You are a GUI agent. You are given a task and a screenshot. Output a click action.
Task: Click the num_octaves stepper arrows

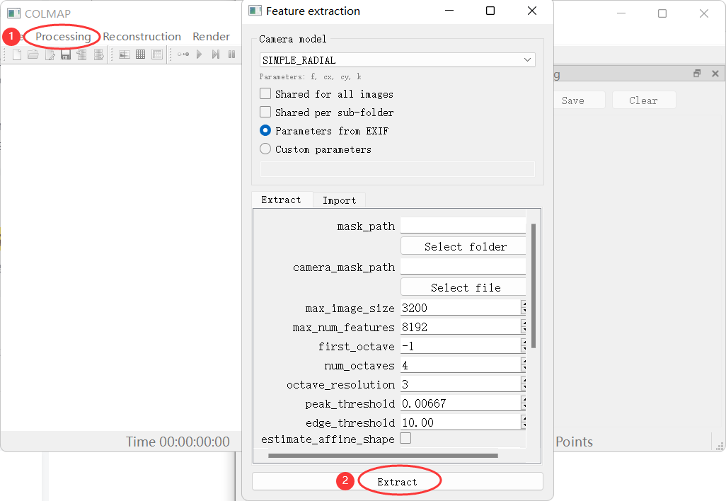524,365
